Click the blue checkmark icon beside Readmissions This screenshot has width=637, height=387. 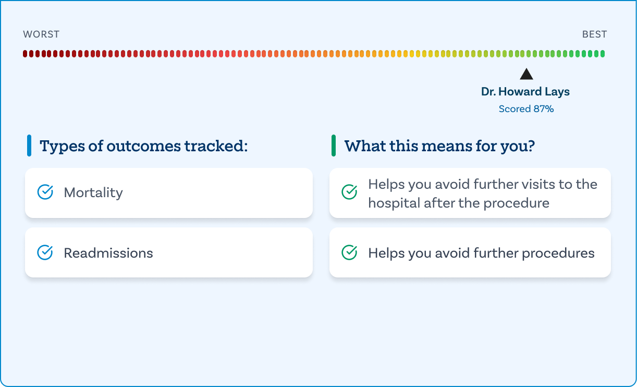(x=45, y=253)
